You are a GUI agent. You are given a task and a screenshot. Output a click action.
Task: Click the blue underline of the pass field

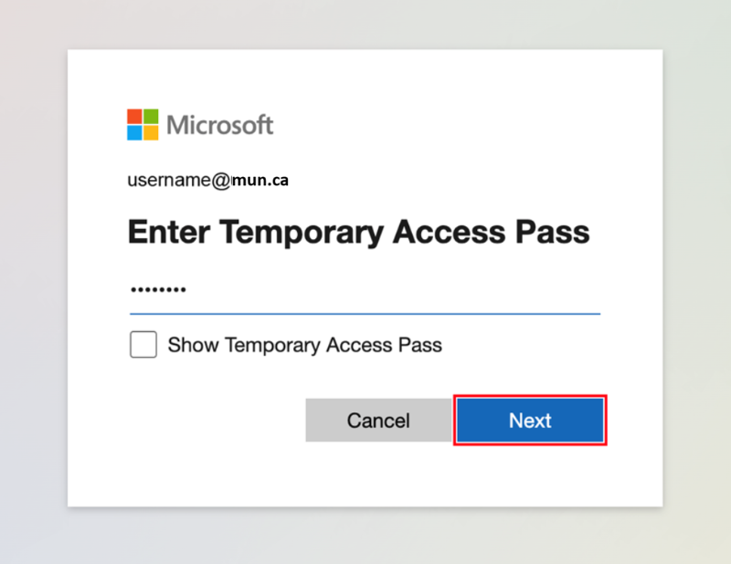[365, 314]
